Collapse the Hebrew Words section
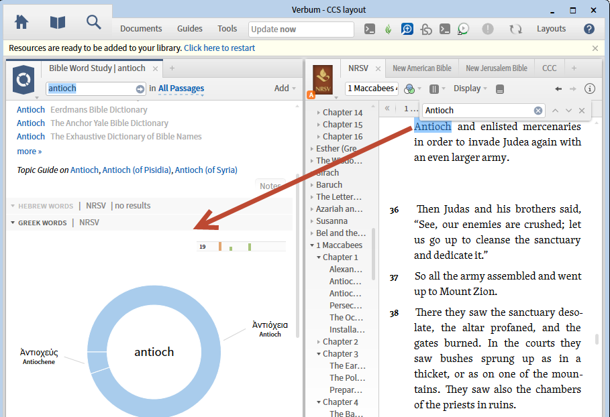This screenshot has height=417, width=610. tap(13, 206)
